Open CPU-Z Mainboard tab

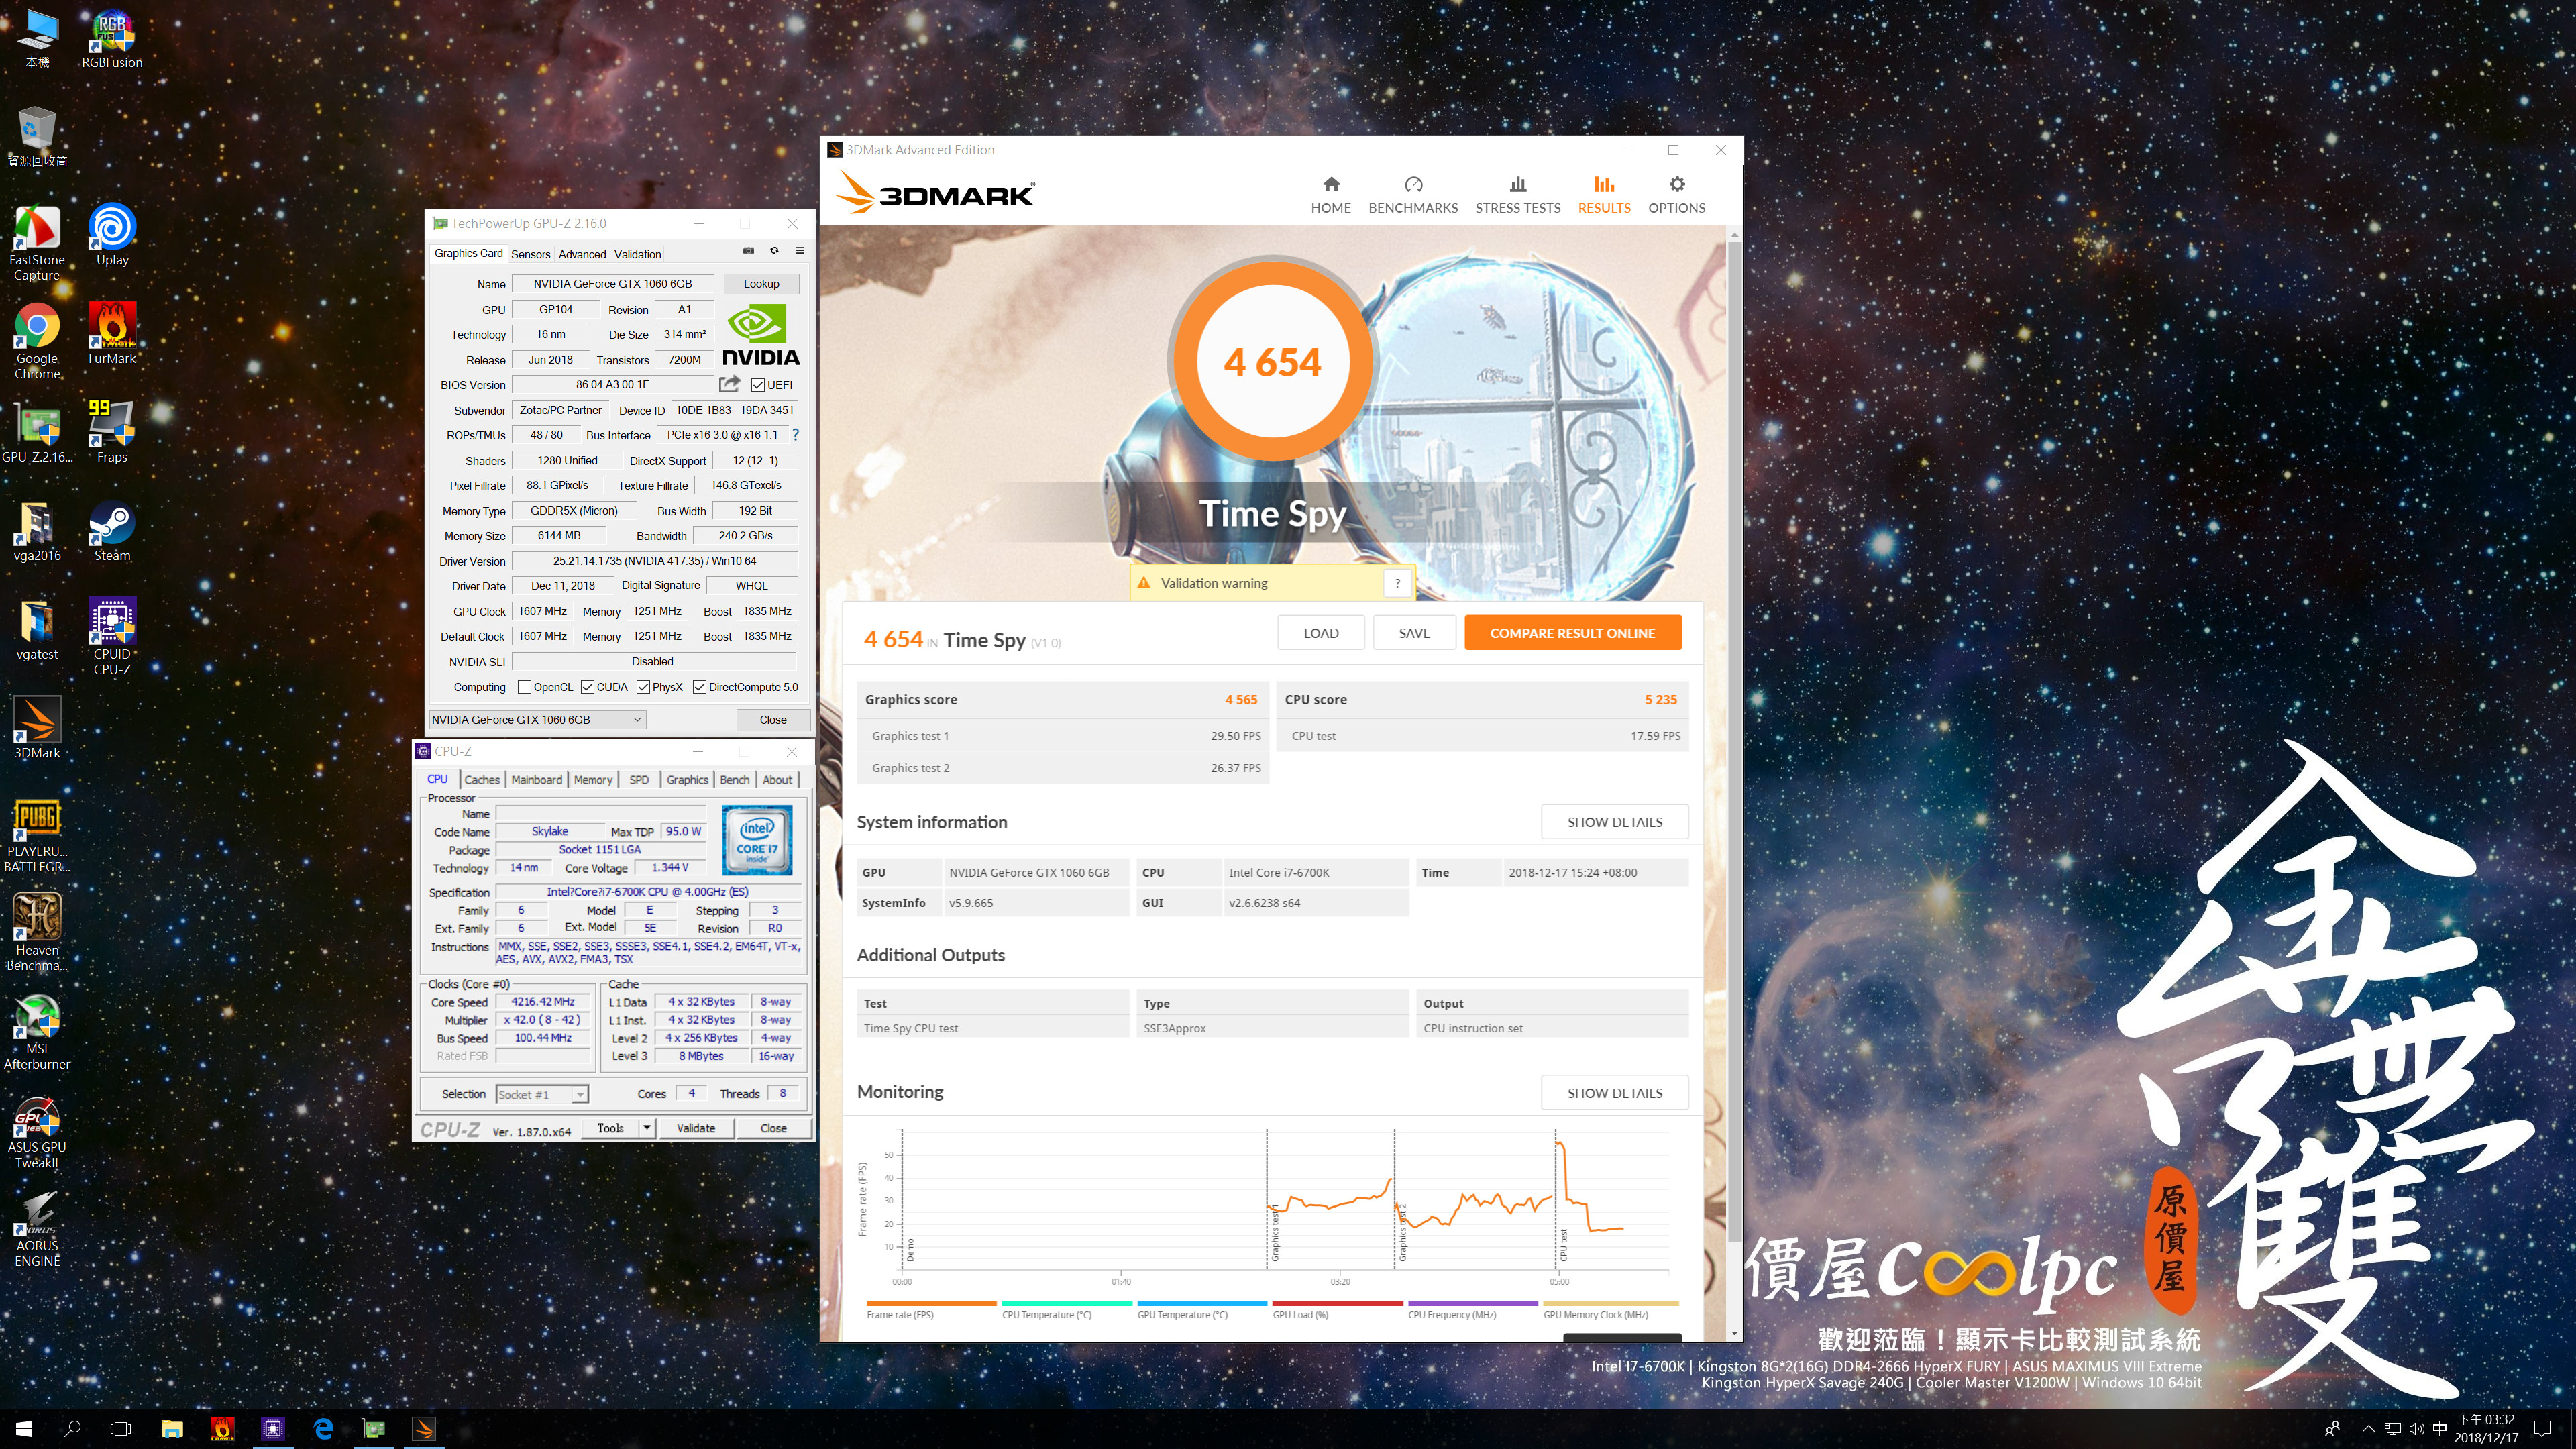[536, 780]
